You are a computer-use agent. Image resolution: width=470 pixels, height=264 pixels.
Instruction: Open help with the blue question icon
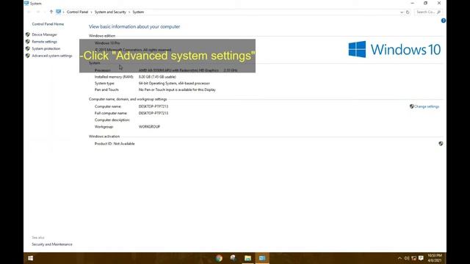coord(444,21)
